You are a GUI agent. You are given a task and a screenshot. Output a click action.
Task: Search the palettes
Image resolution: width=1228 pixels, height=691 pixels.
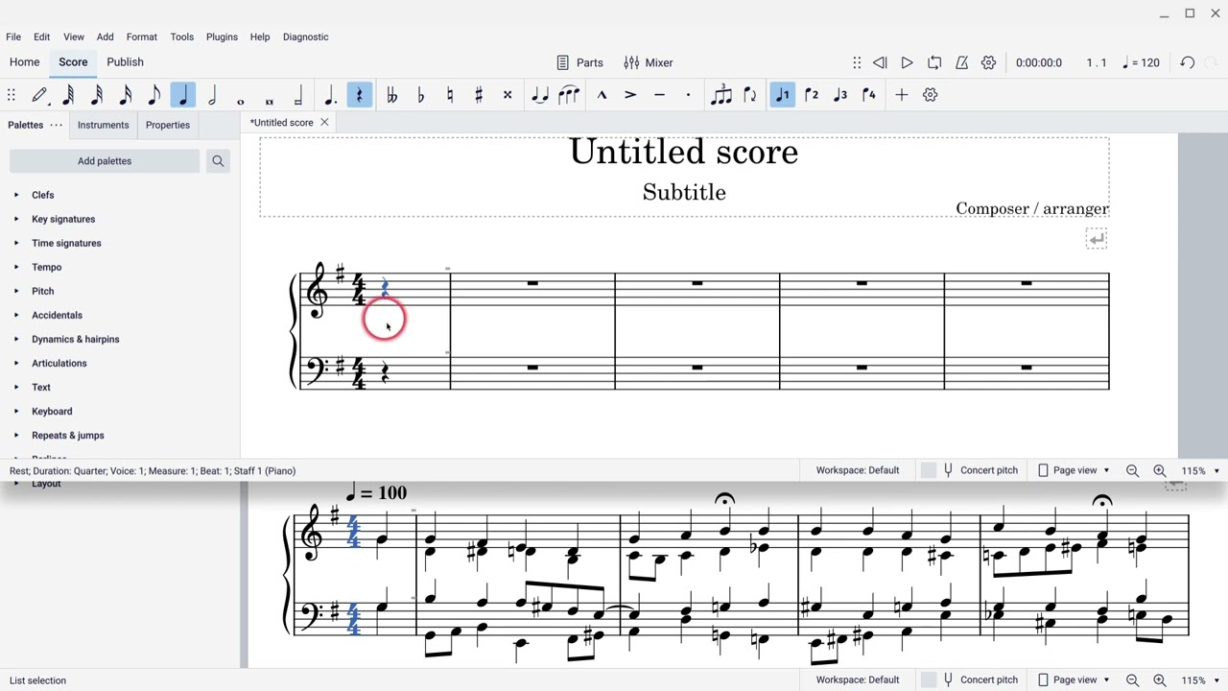(x=219, y=161)
